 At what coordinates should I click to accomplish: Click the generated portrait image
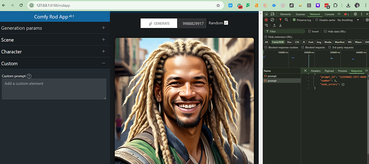(184, 101)
